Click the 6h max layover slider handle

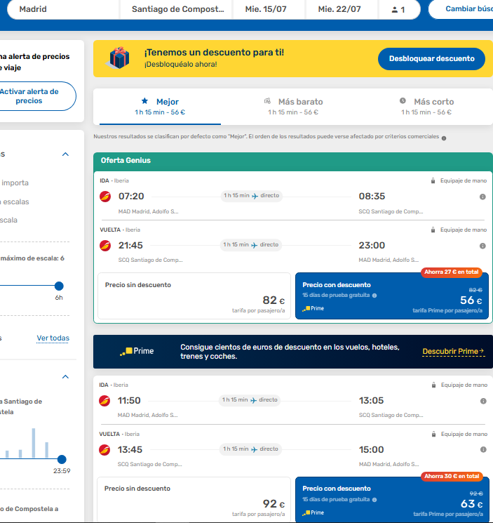tap(59, 286)
